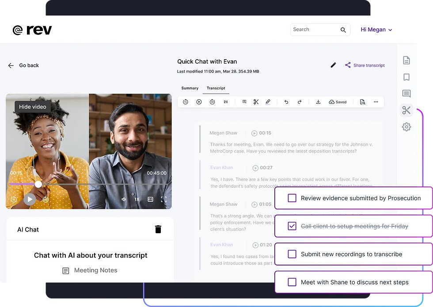
Task: Move the video progress slider handle
Action: (x=38, y=184)
